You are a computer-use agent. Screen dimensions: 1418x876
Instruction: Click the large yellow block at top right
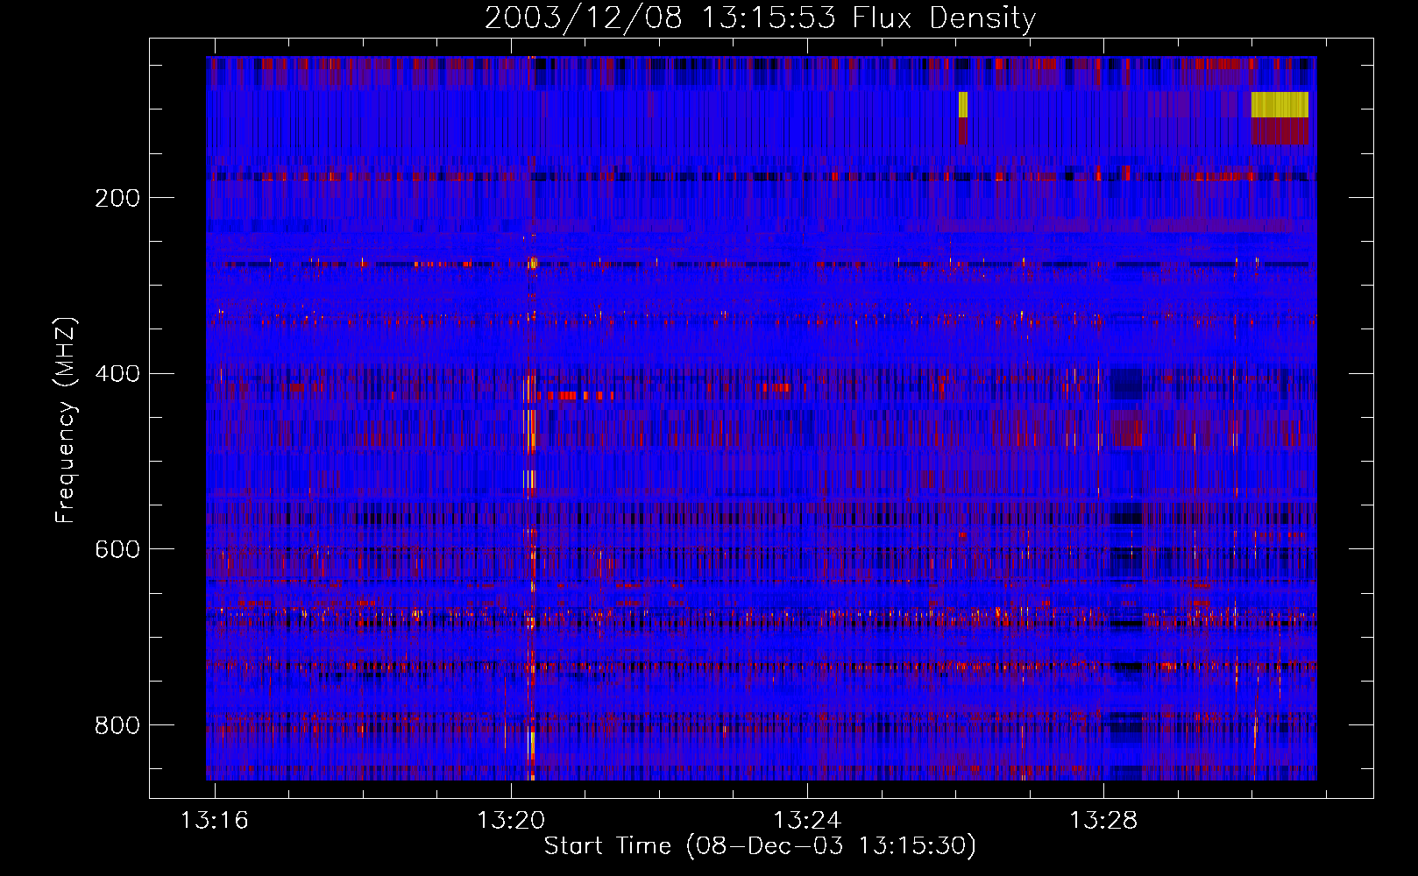click(x=1280, y=104)
